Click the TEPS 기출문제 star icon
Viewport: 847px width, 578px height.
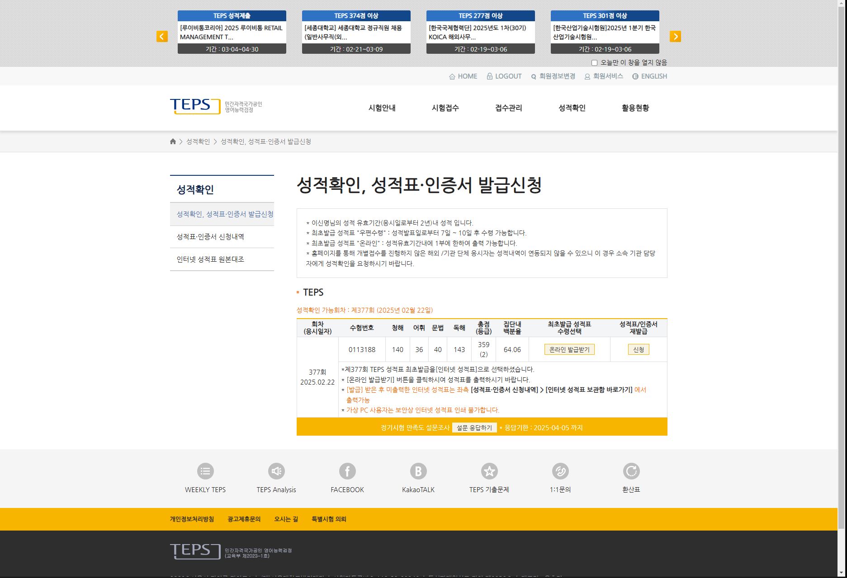pyautogui.click(x=489, y=471)
